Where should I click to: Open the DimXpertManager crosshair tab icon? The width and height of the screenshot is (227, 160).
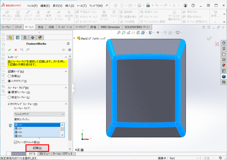[33, 38]
